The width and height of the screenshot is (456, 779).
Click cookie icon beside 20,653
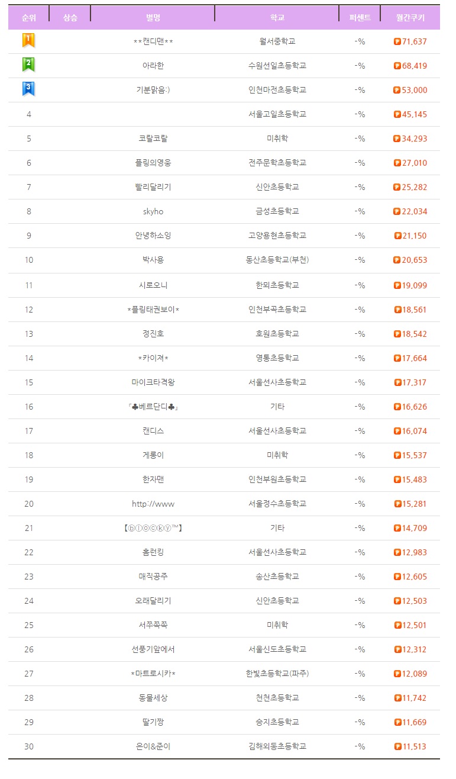397,260
